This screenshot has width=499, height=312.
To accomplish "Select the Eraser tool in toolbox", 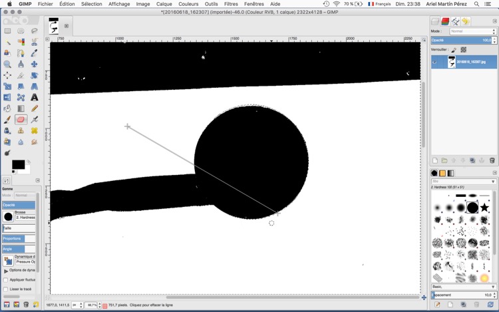I will tap(21, 120).
